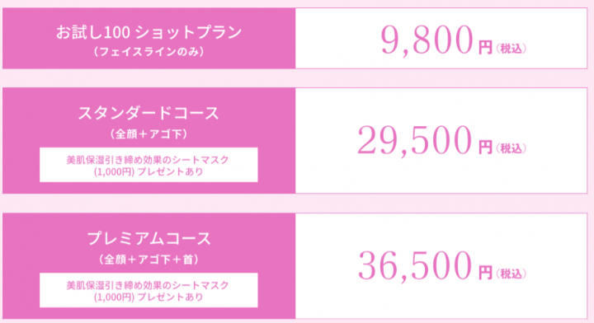
Task: Click the 全顔＋アゴ下 subtitle
Action: click(148, 133)
